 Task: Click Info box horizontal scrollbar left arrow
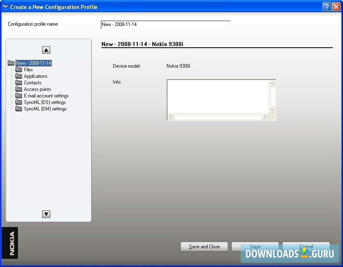coord(171,117)
